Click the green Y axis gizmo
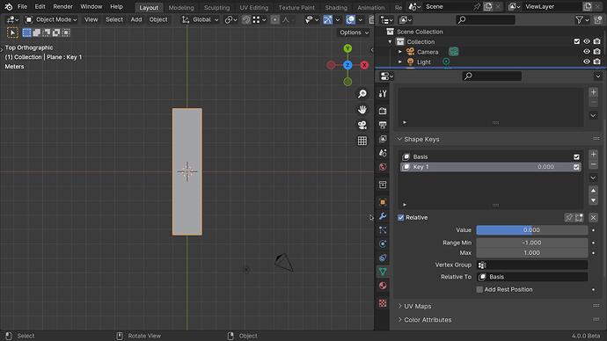Screen dimensions: 607x341 347,48
